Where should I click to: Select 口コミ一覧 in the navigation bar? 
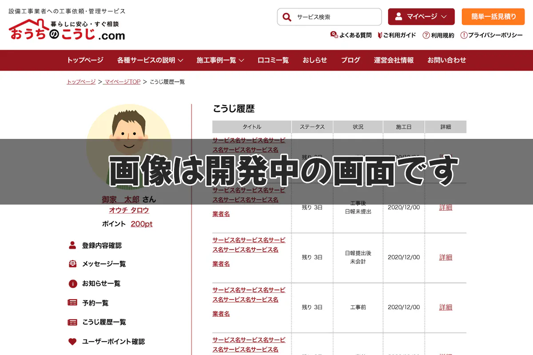(272, 60)
